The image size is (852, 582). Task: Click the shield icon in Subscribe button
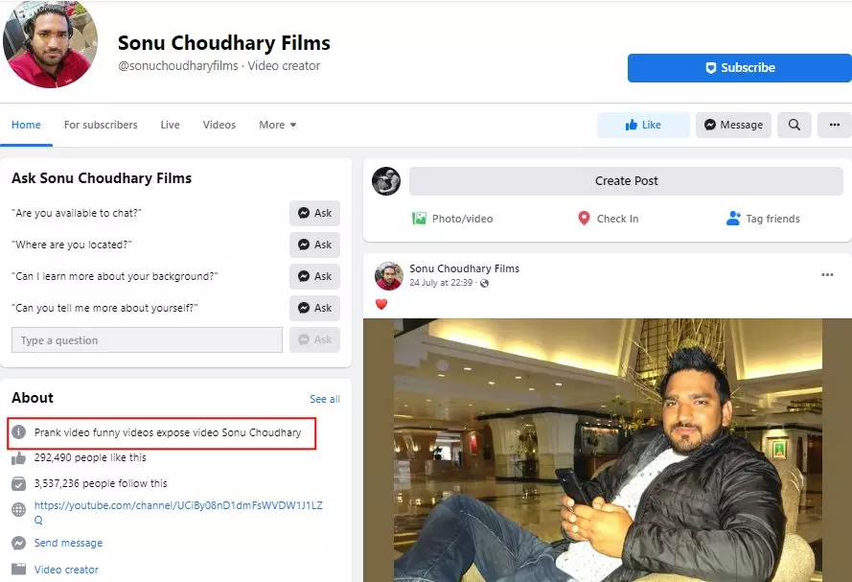click(x=711, y=68)
